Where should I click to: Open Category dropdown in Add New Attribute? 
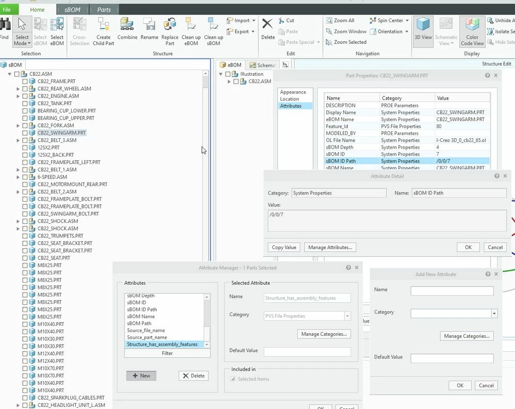click(494, 314)
